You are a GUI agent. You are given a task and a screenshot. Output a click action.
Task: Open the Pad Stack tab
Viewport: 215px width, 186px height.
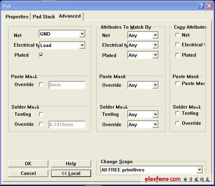44,17
